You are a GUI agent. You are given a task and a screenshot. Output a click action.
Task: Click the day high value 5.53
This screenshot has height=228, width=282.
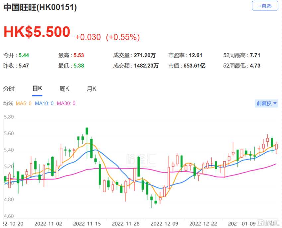point(79,55)
